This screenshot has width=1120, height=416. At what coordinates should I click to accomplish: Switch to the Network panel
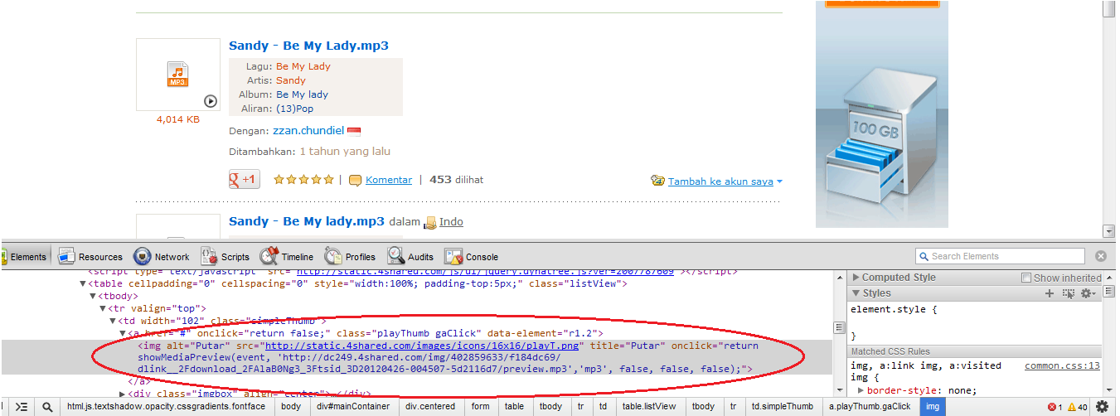(x=162, y=256)
